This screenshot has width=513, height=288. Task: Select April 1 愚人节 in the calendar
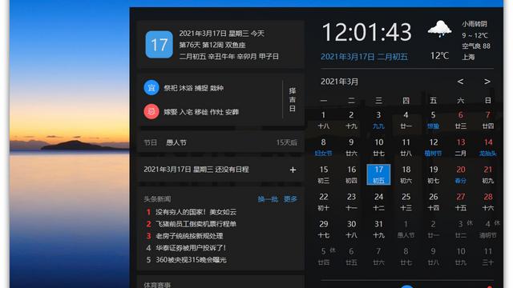pos(406,229)
